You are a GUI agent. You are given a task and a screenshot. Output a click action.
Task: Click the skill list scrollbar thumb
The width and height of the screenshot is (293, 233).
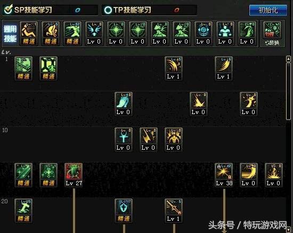[288, 91]
